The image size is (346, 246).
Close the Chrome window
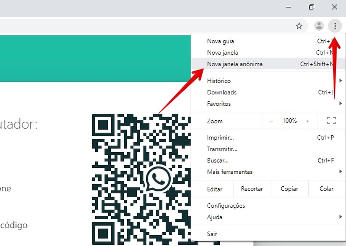coord(334,7)
